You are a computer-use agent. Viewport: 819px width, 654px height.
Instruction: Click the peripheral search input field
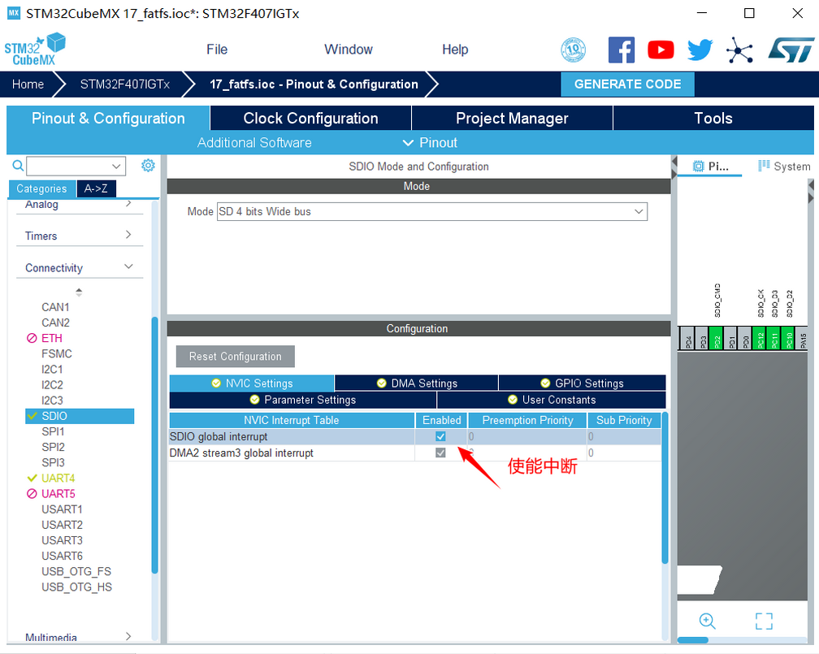tap(70, 166)
